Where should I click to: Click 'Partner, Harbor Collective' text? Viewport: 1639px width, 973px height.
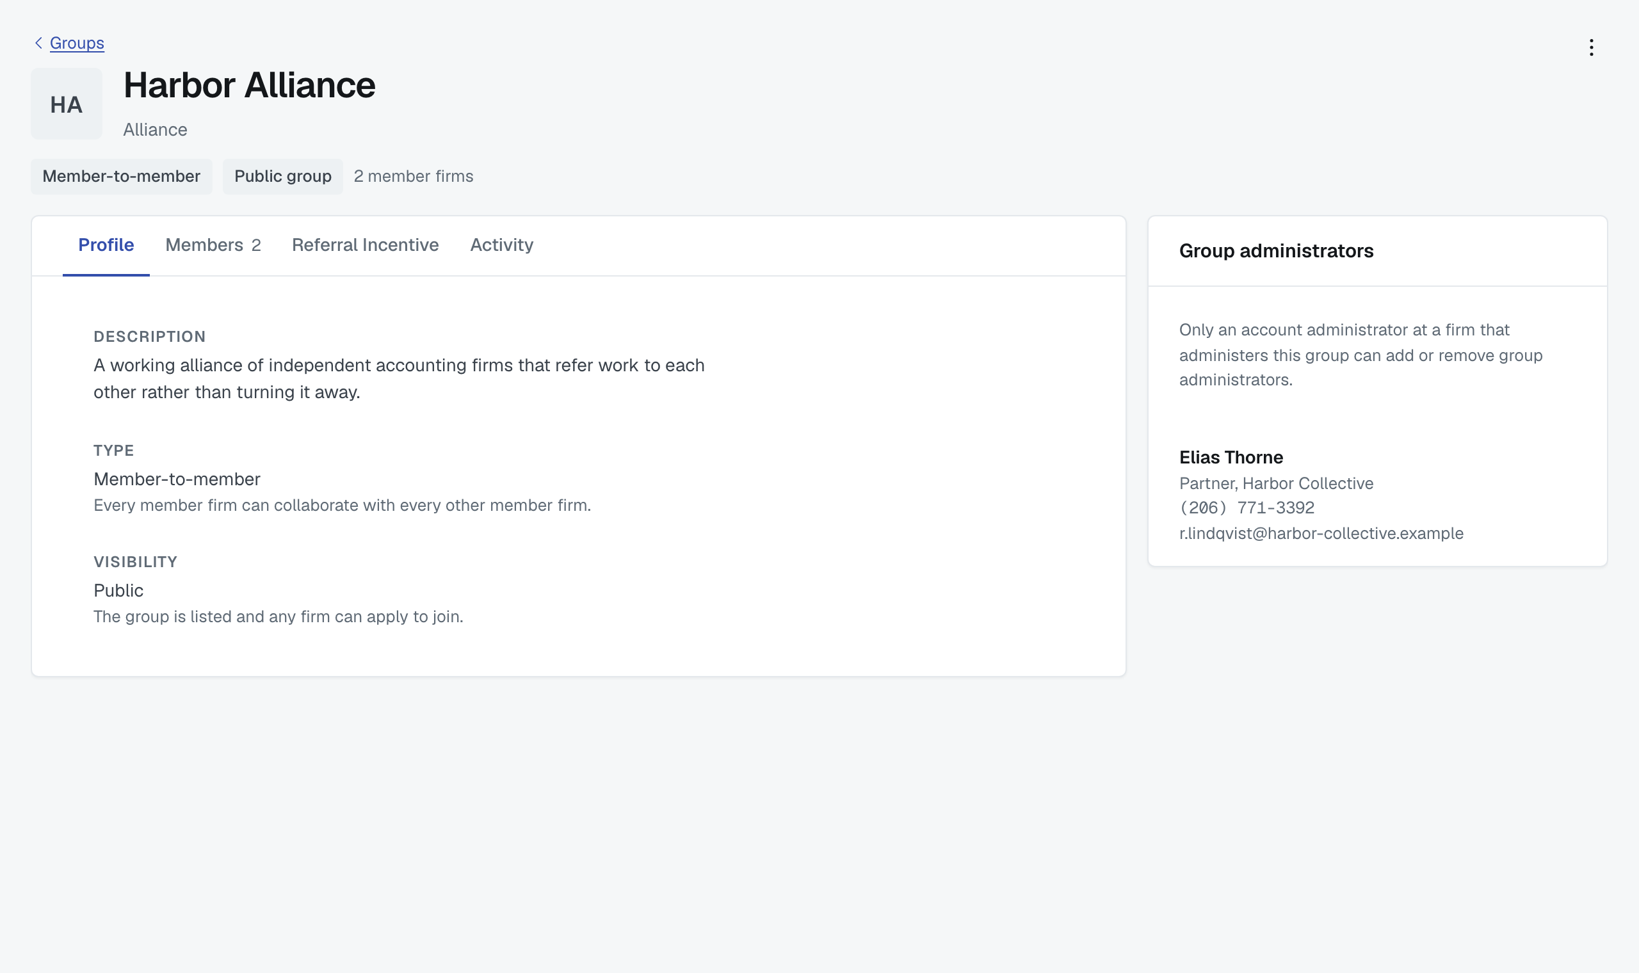click(x=1276, y=483)
